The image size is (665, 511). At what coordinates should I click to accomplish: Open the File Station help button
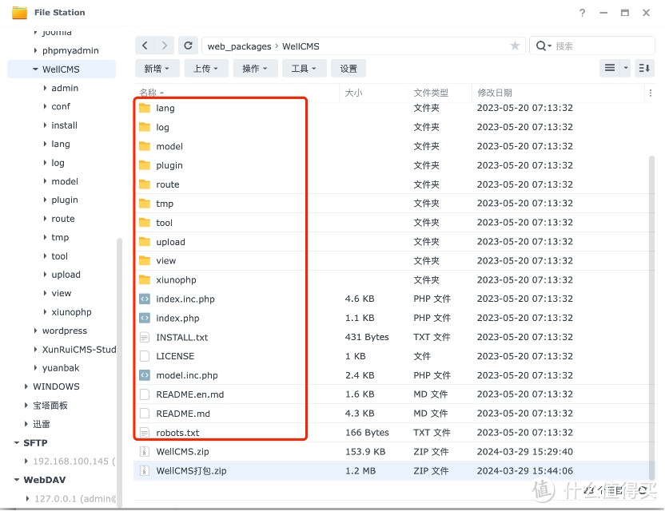coord(583,13)
